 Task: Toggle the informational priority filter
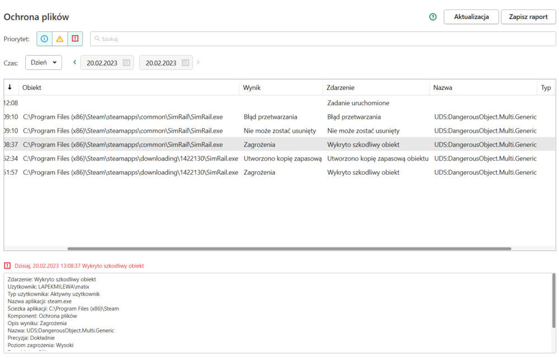44,38
